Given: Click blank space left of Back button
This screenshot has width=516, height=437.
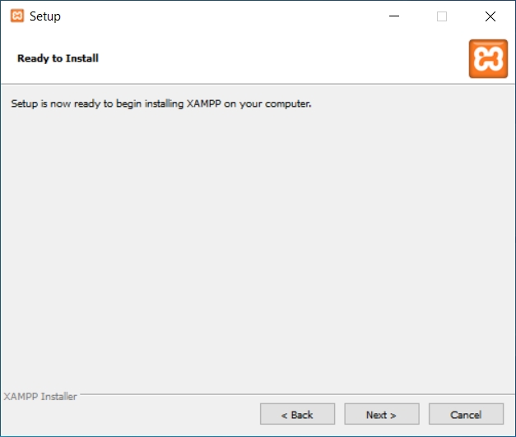Looking at the screenshot, I should [x=132, y=414].
